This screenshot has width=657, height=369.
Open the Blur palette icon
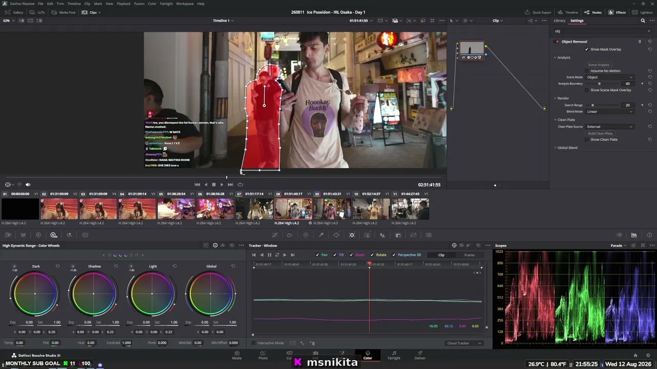[x=382, y=235]
